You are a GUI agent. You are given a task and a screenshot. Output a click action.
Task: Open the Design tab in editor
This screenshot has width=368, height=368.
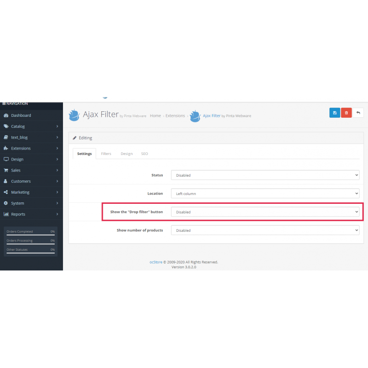click(x=126, y=154)
